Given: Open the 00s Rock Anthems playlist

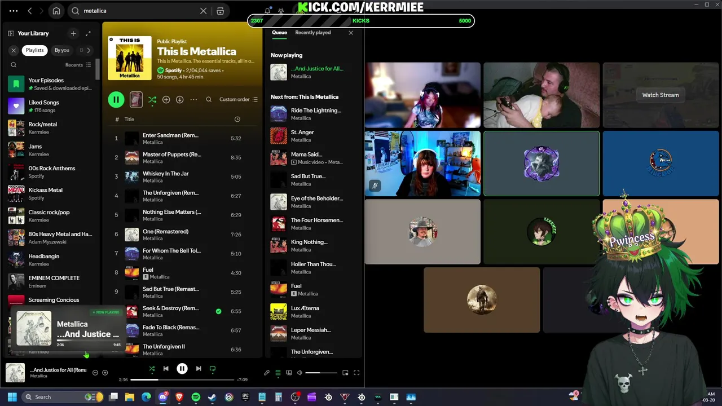Looking at the screenshot, I should pos(52,172).
